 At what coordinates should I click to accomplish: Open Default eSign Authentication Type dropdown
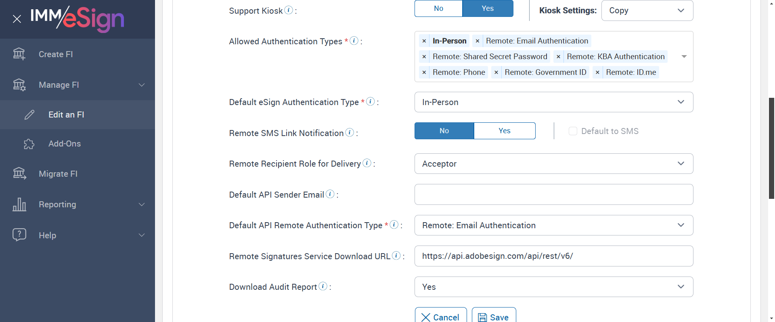click(553, 102)
